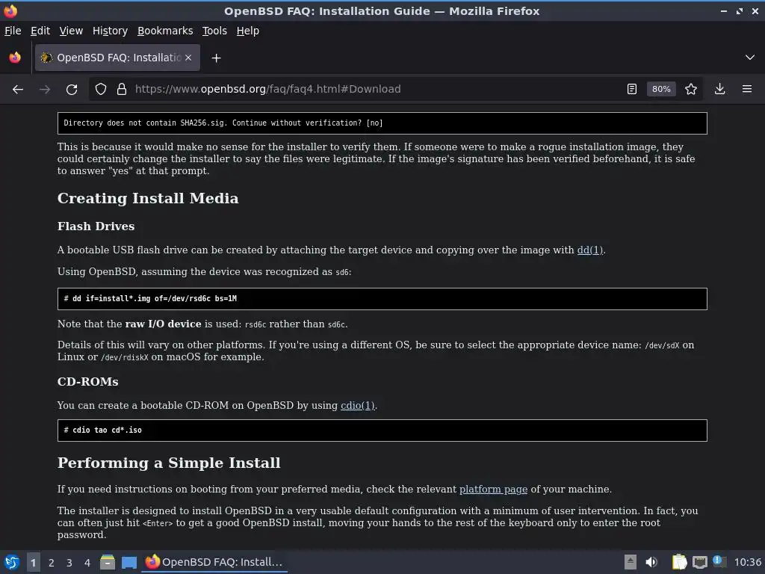Follow the cdio(1) man page link
This screenshot has width=765, height=574.
357,406
